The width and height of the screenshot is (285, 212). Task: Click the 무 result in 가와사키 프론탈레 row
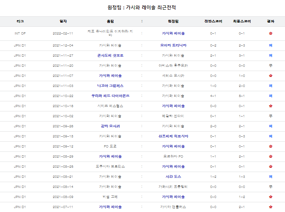[x=271, y=187]
